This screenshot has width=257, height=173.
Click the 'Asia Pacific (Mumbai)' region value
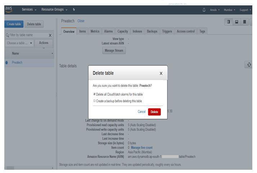click(x=140, y=152)
